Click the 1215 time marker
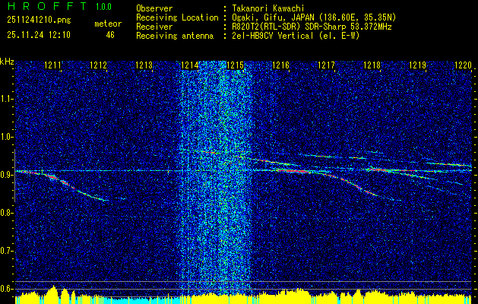478x304 pixels. pyautogui.click(x=236, y=65)
